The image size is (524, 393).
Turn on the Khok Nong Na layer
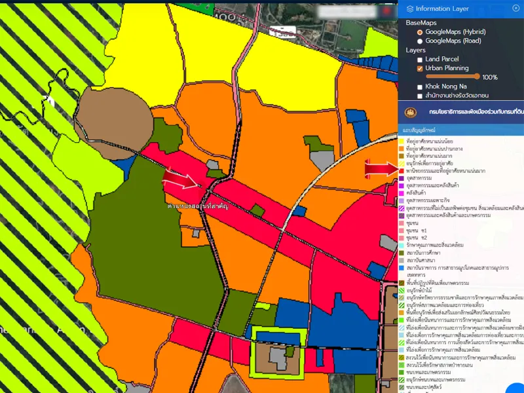pos(420,86)
